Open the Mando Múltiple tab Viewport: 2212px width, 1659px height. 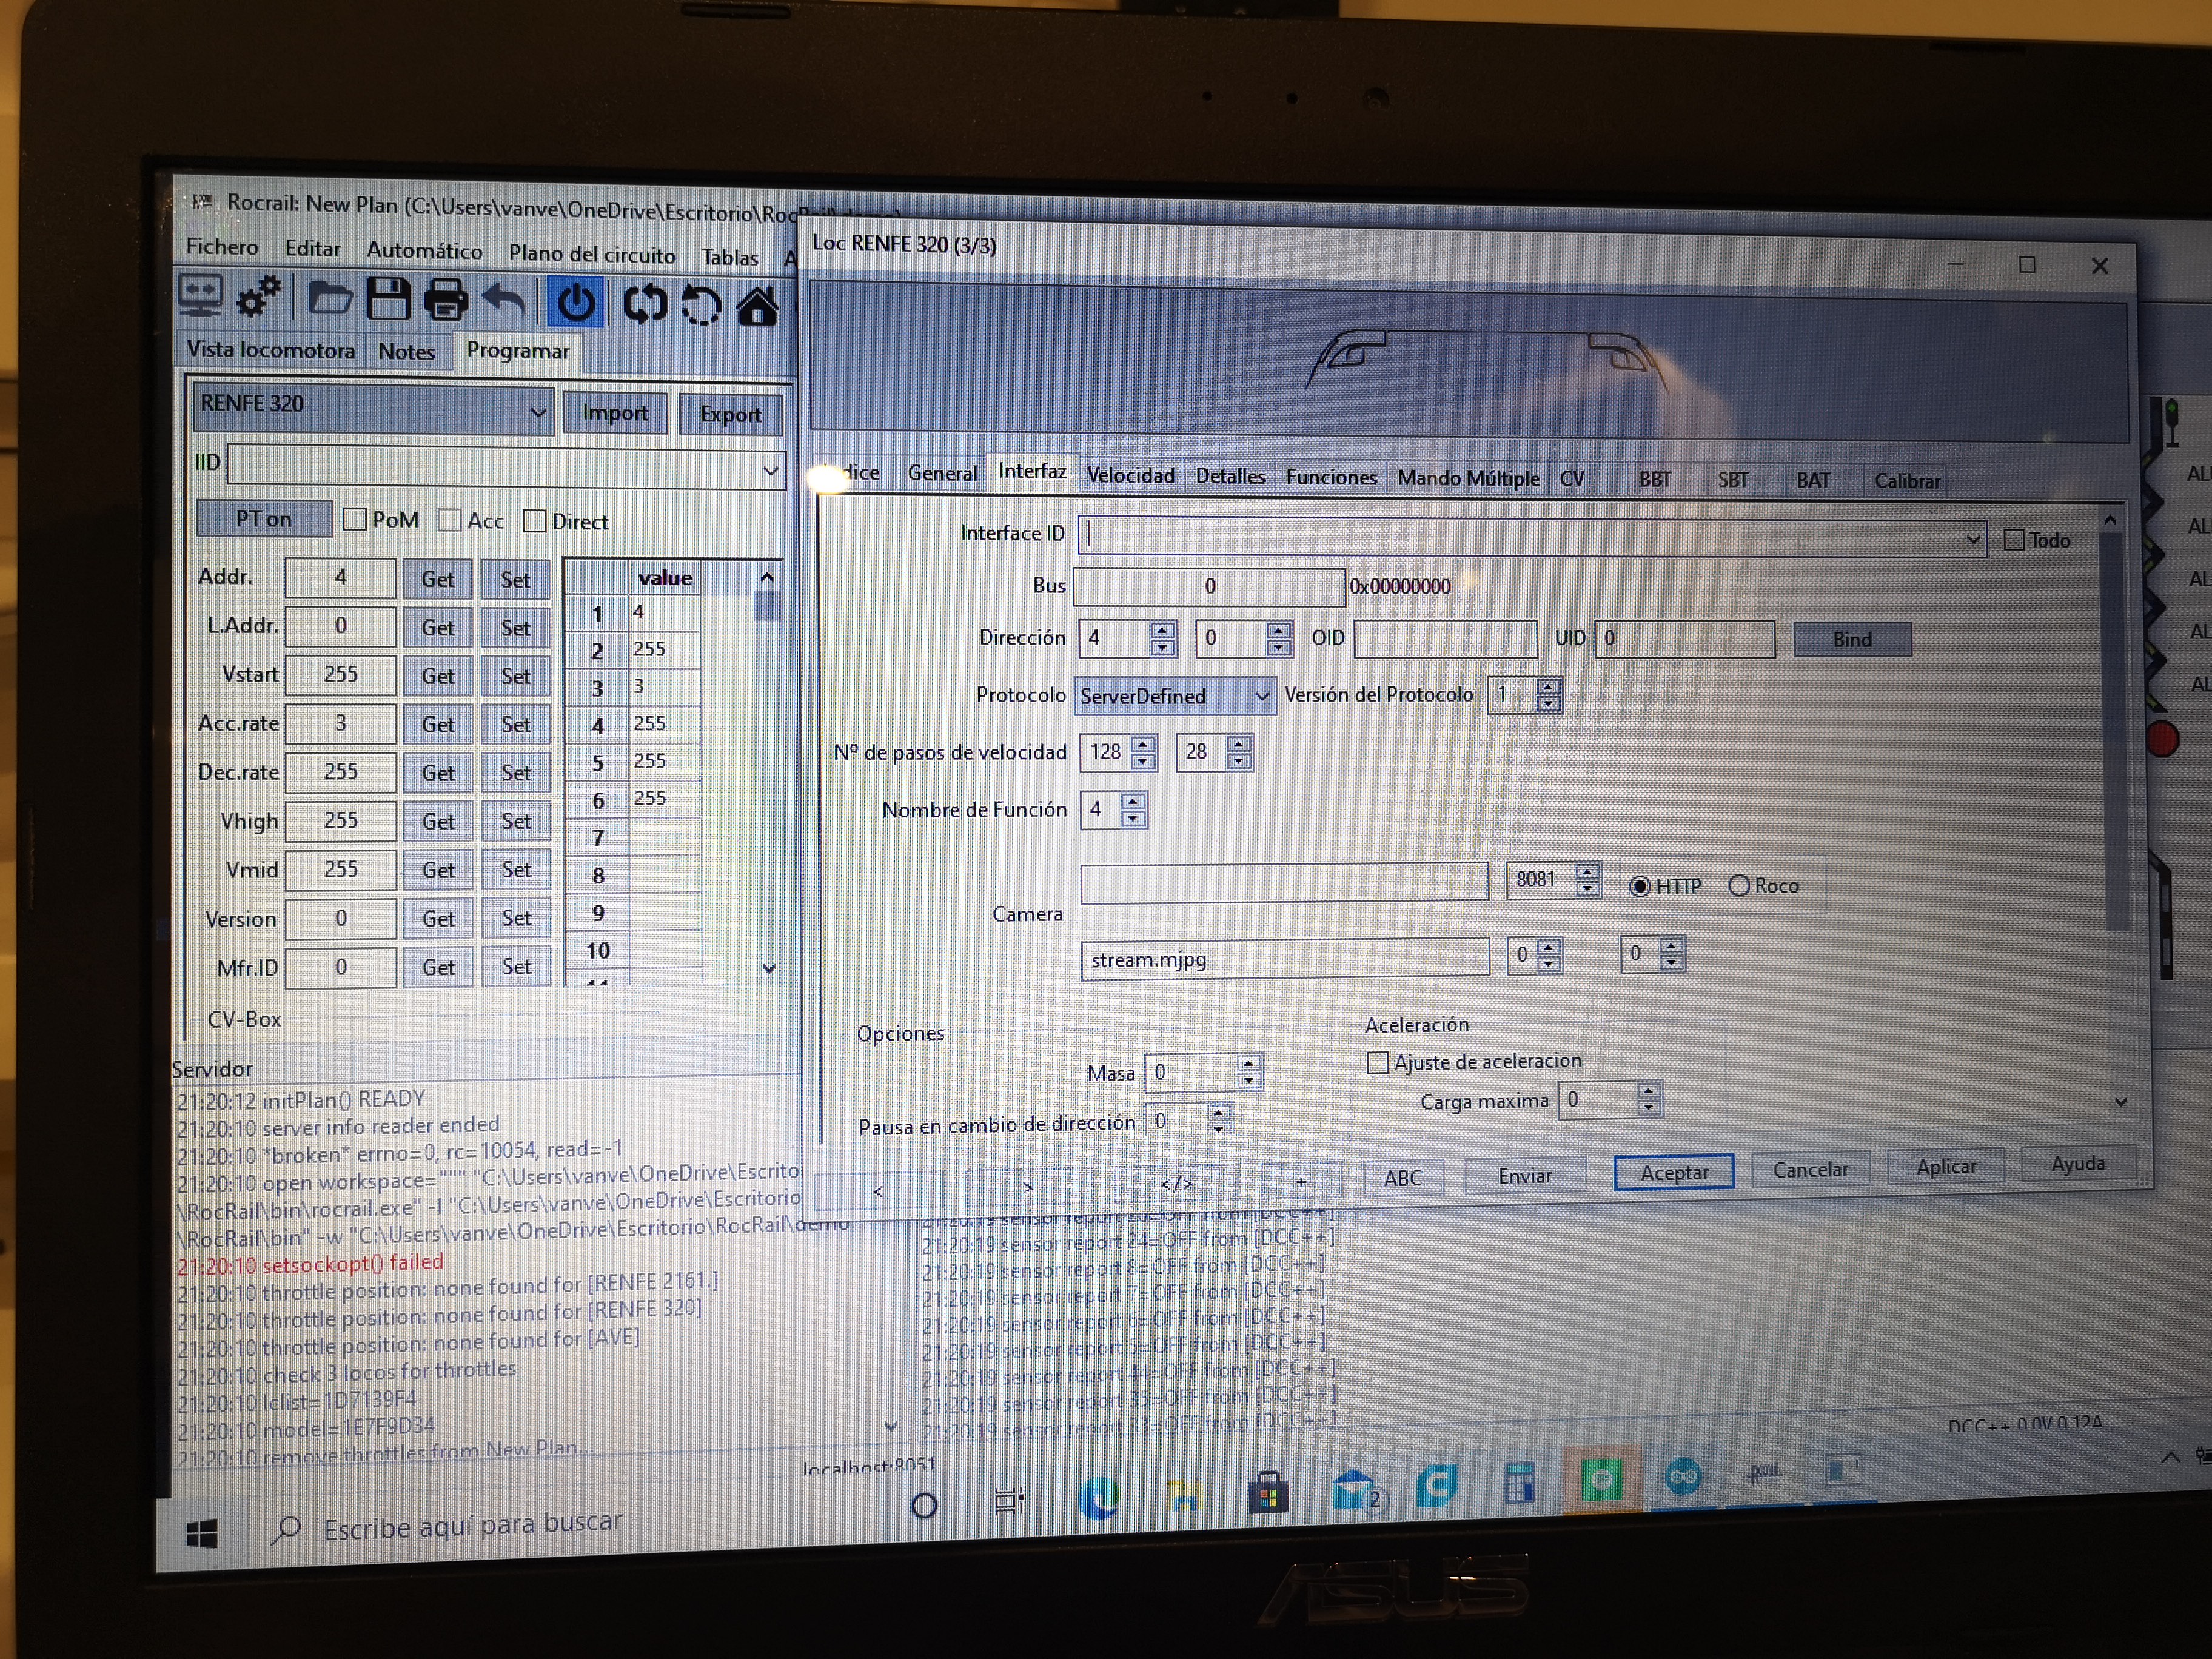(1468, 478)
